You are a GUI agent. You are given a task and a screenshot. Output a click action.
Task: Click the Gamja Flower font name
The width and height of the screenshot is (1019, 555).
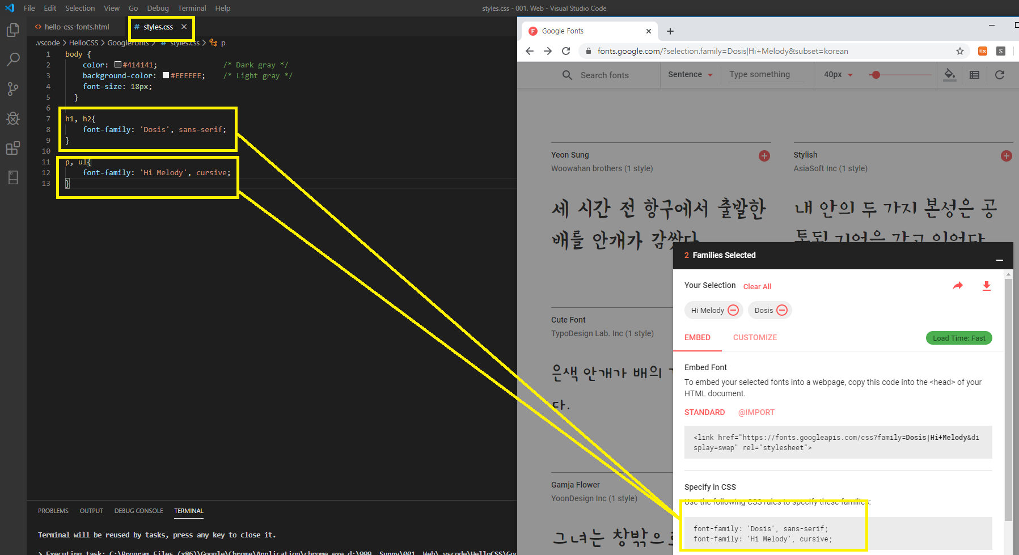[575, 485]
